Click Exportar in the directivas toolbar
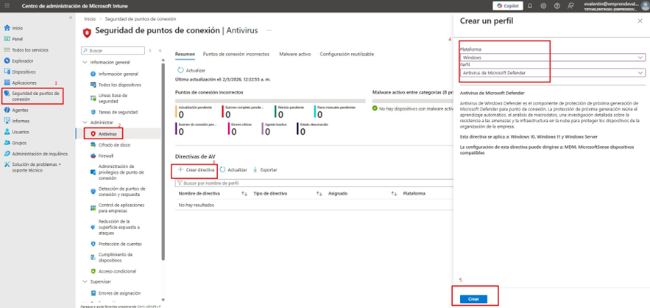The height and width of the screenshot is (308, 650). [265, 169]
